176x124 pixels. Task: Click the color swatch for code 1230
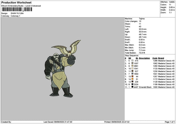coord(133,71)
